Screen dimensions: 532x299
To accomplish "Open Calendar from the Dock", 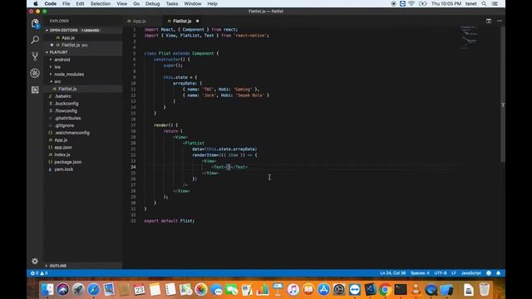I will [x=139, y=290].
